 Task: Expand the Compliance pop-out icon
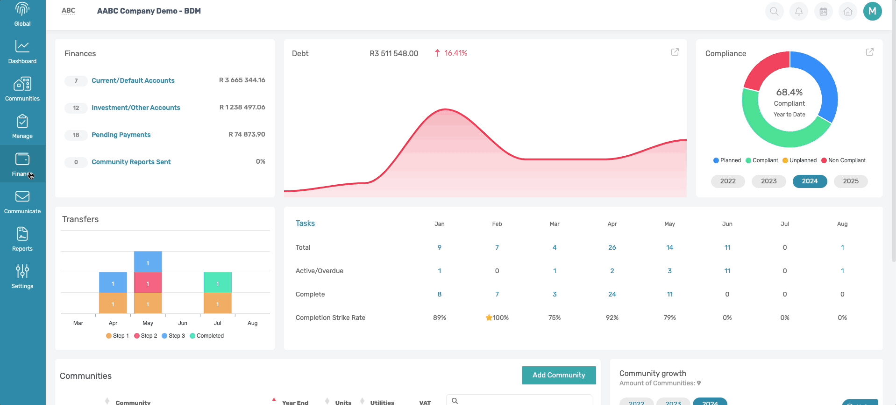tap(870, 52)
